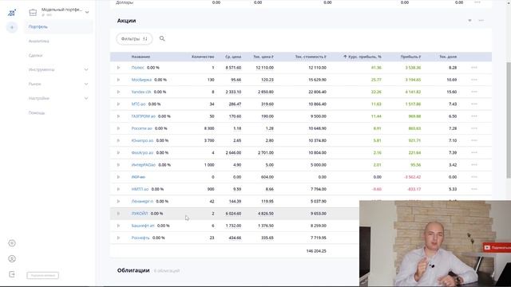Open the Полюс stock link
511x287 pixels.
[x=138, y=68]
